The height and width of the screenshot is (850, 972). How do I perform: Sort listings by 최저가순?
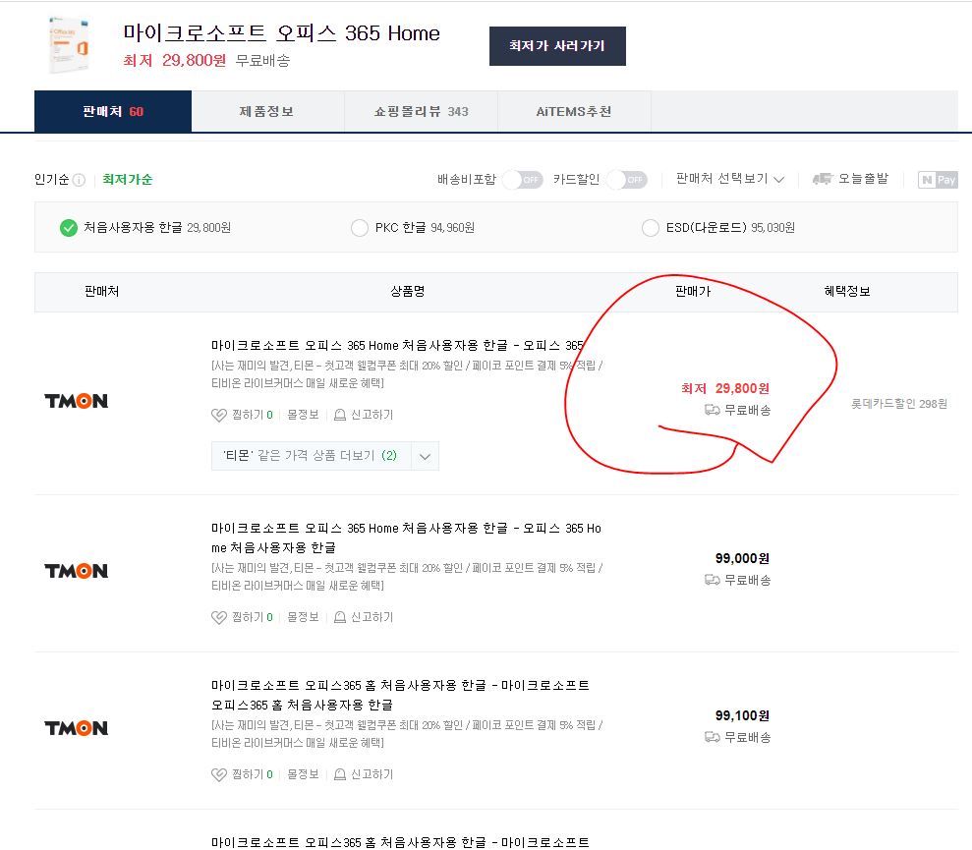pyautogui.click(x=128, y=180)
